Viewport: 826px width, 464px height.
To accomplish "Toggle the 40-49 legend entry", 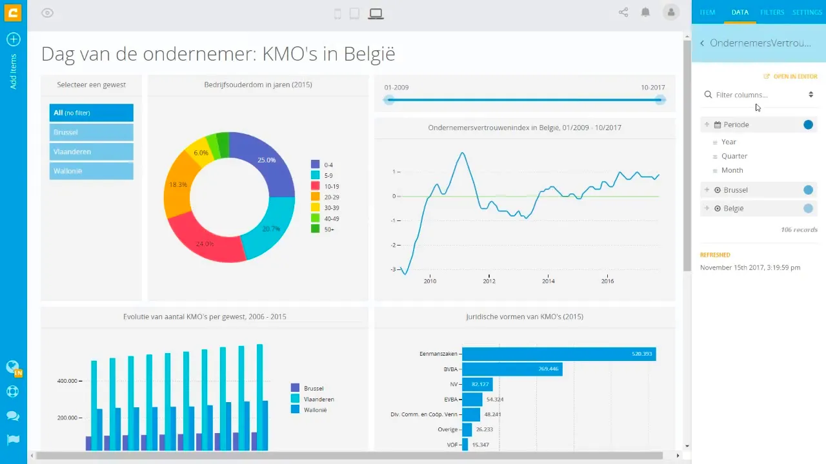I will coord(325,218).
